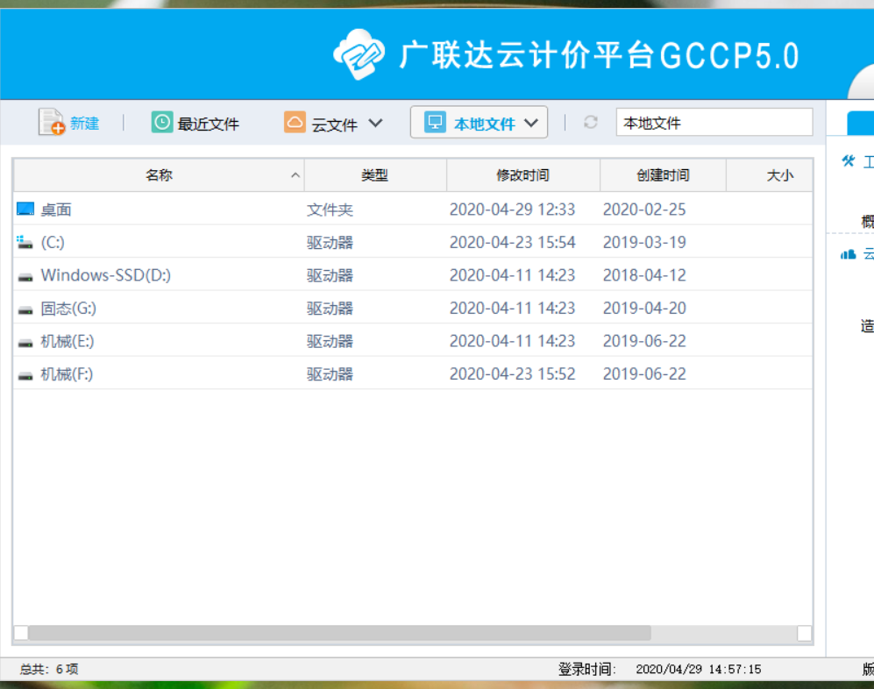
Task: Click the 广联达云计价平台GCCP5.0 title
Action: [x=600, y=55]
